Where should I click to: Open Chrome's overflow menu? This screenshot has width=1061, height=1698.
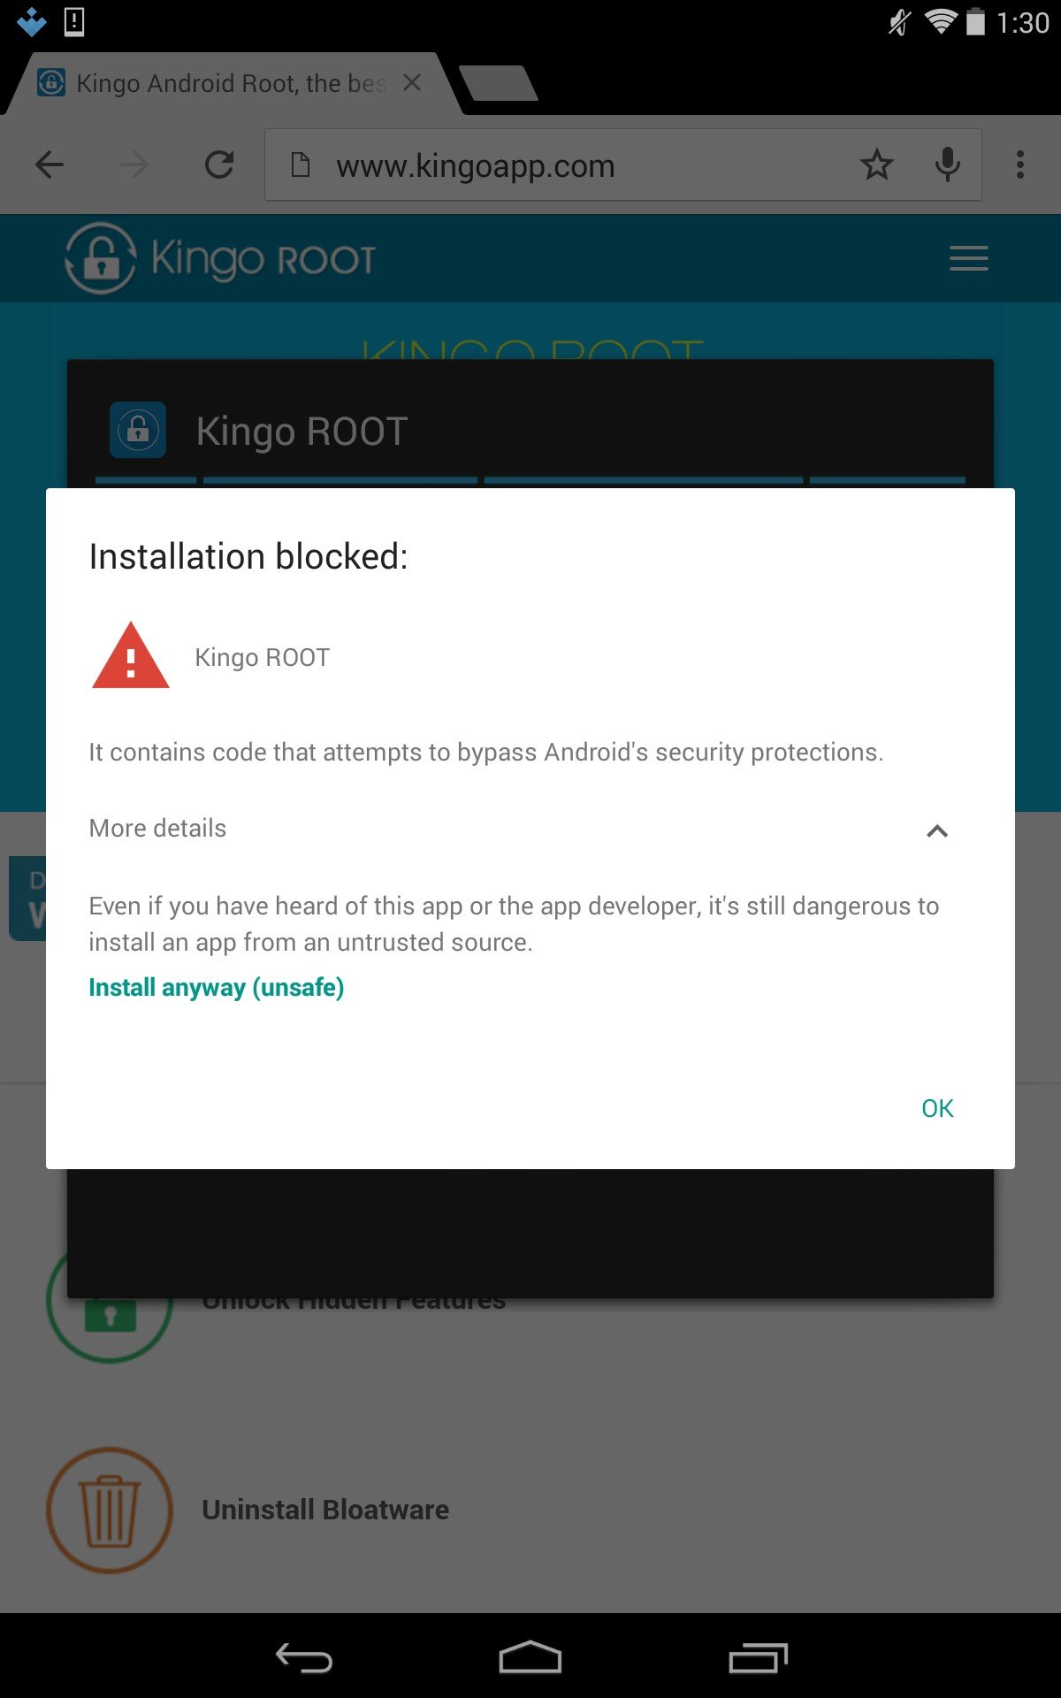click(x=1021, y=164)
